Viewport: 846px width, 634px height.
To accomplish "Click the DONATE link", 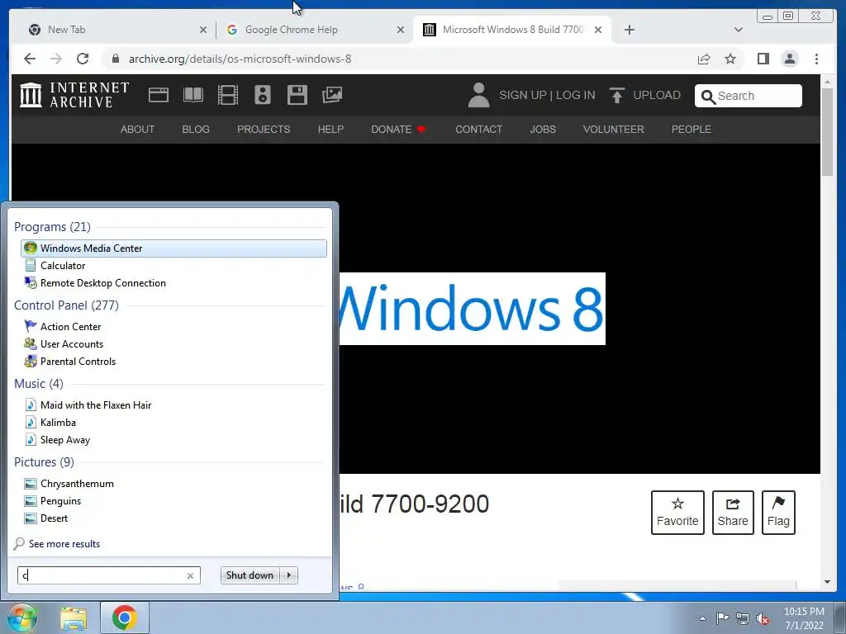I will [x=399, y=130].
